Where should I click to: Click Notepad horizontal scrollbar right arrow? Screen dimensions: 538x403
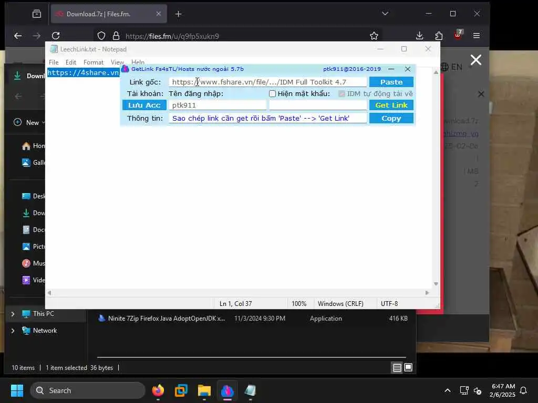click(427, 293)
